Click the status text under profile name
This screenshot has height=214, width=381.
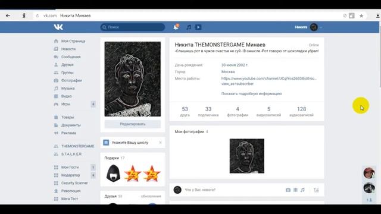246,51
